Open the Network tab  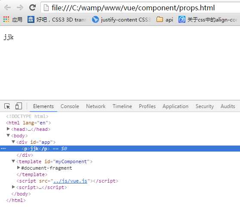click(x=95, y=106)
